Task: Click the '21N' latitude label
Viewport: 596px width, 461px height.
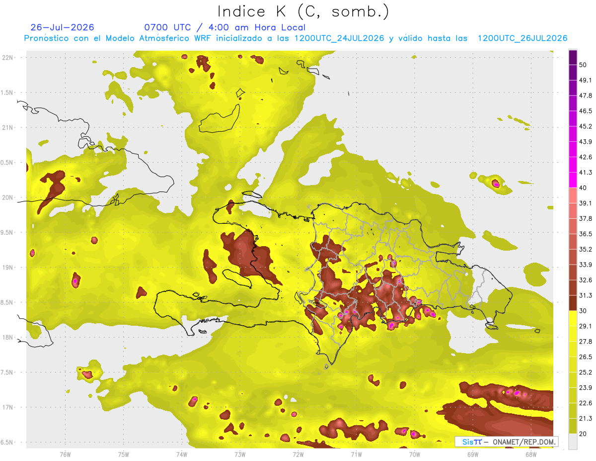Action: coord(8,127)
